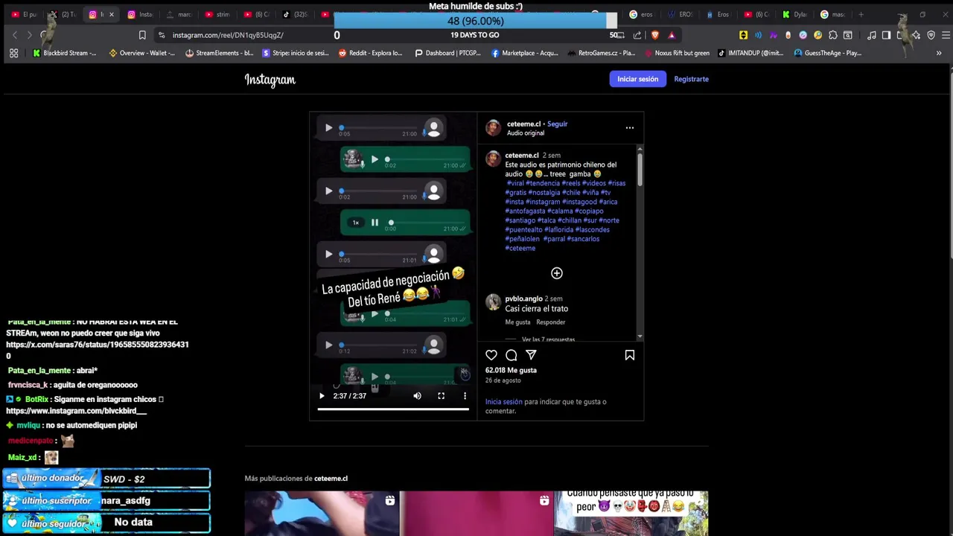Click the browser page vertical scrollbar

(x=950, y=164)
